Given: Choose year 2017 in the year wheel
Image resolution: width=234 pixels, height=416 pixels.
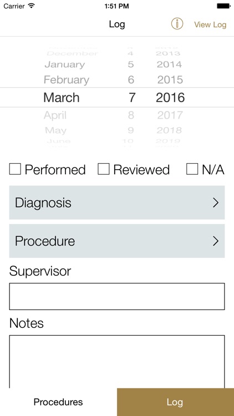Looking at the screenshot, I should (170, 115).
